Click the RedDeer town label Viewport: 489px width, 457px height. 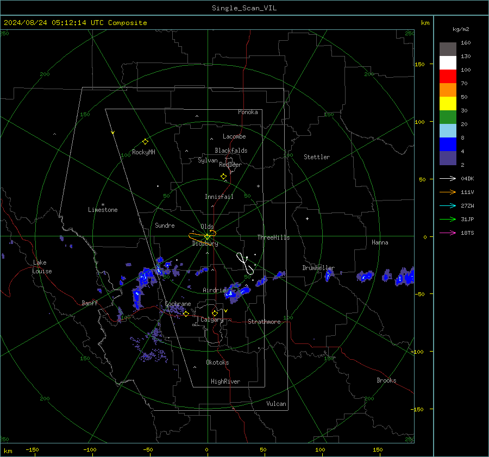[x=230, y=165]
